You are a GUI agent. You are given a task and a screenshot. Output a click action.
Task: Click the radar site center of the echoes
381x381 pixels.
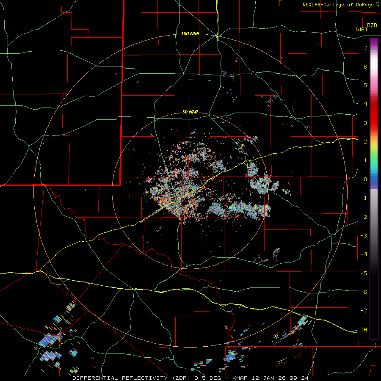pos(190,190)
